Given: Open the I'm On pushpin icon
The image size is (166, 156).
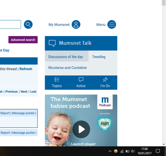Looking at the screenshot, I should (x=105, y=80).
